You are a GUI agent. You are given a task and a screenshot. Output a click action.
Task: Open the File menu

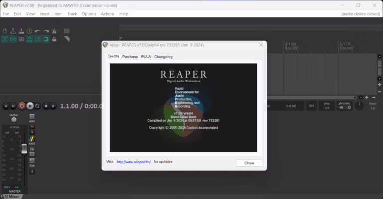[6, 14]
